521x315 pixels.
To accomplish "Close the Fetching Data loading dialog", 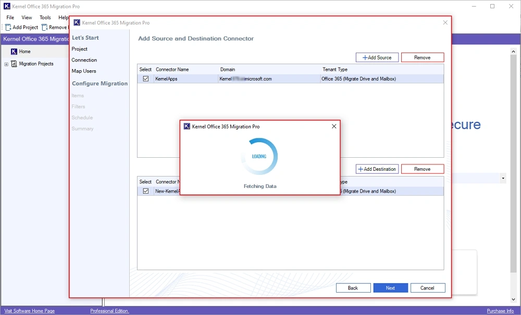I will 334,127.
